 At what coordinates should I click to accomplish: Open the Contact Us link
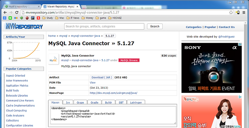(x=227, y=27)
